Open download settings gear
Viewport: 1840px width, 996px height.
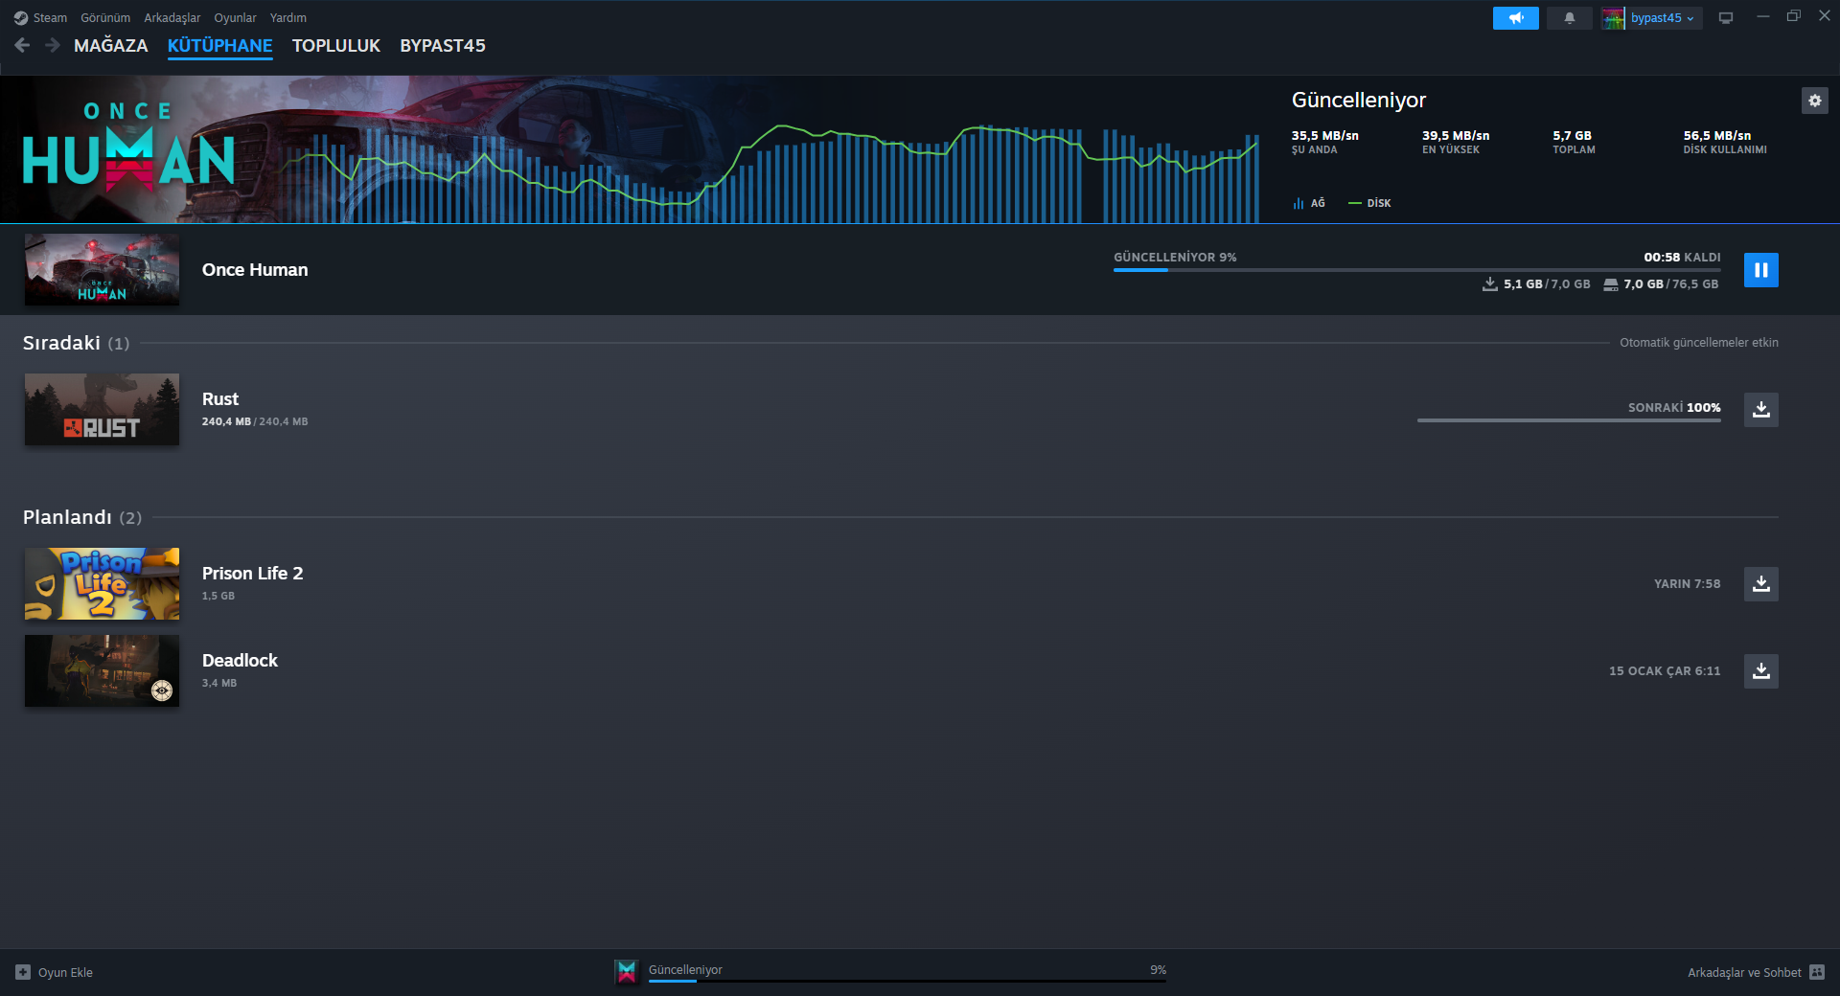[1814, 101]
